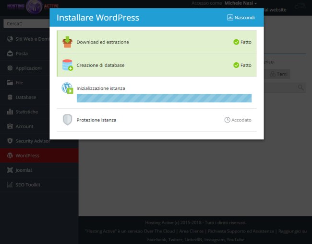
Task: Open SEO Toolkit in the sidebar
Action: coord(39,185)
